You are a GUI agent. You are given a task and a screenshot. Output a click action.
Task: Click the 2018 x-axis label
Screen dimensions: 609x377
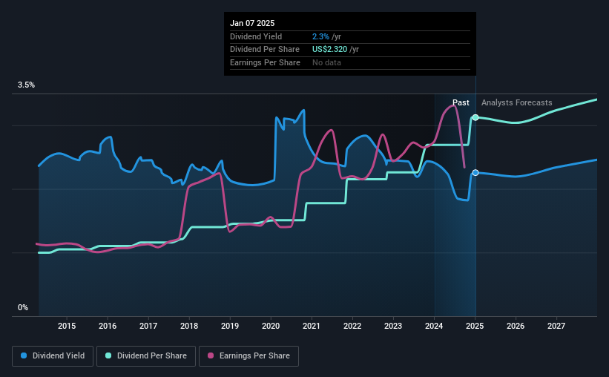(x=189, y=326)
